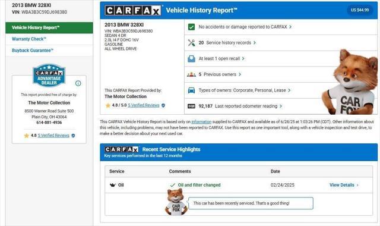Click the wrench service history icon
380x226 pixels.
pos(191,43)
